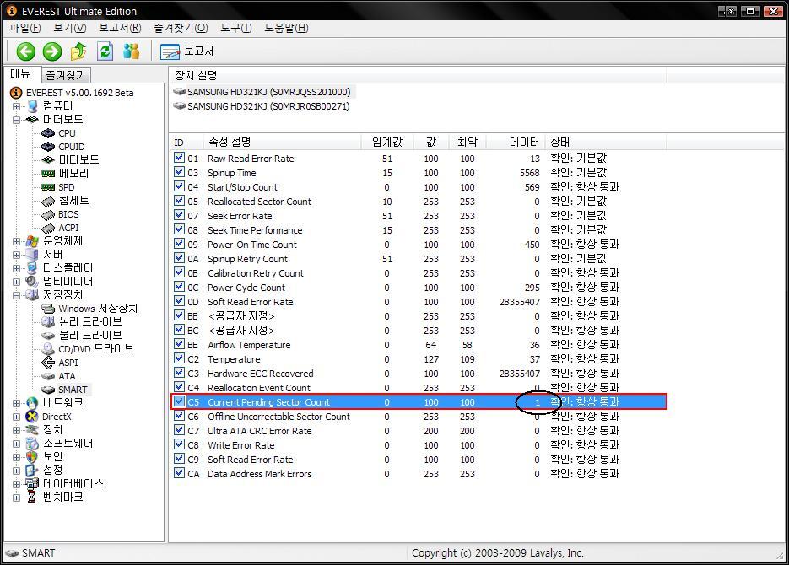Select the CPU item in the tree
The height and width of the screenshot is (565, 789).
click(x=67, y=133)
